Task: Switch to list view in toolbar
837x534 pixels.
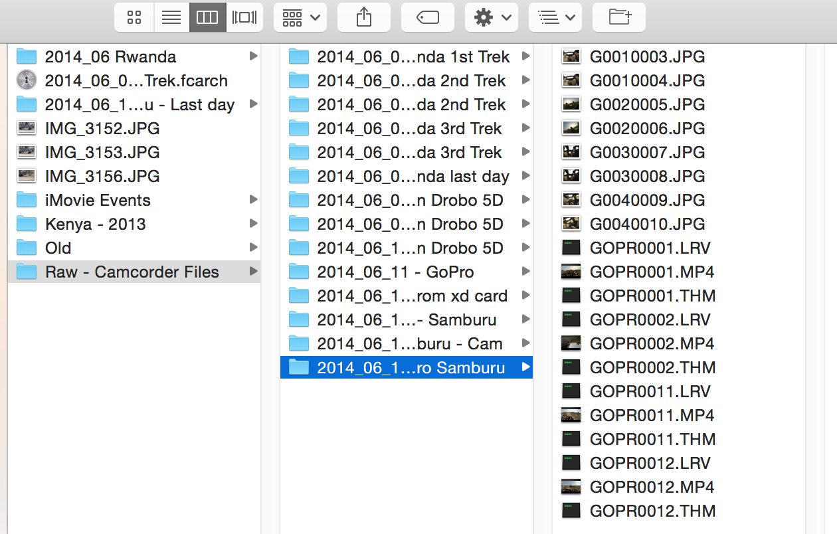Action: pos(171,18)
